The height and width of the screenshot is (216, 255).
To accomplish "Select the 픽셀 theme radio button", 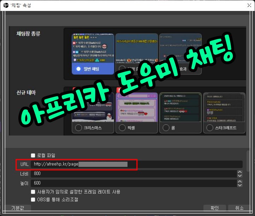I will pyautogui.click(x=122, y=128).
